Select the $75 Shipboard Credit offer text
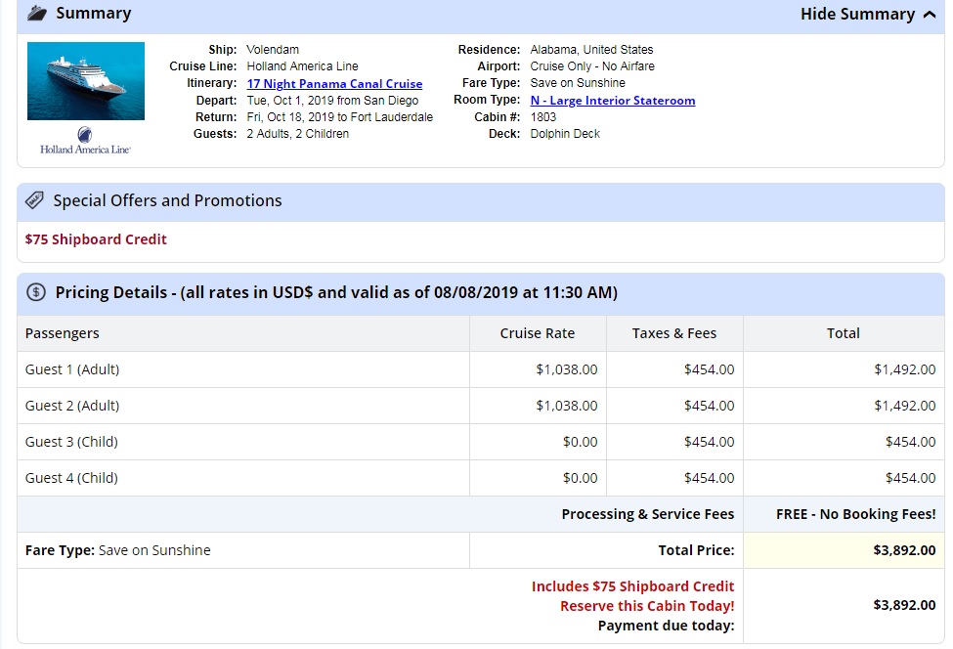 coord(96,239)
